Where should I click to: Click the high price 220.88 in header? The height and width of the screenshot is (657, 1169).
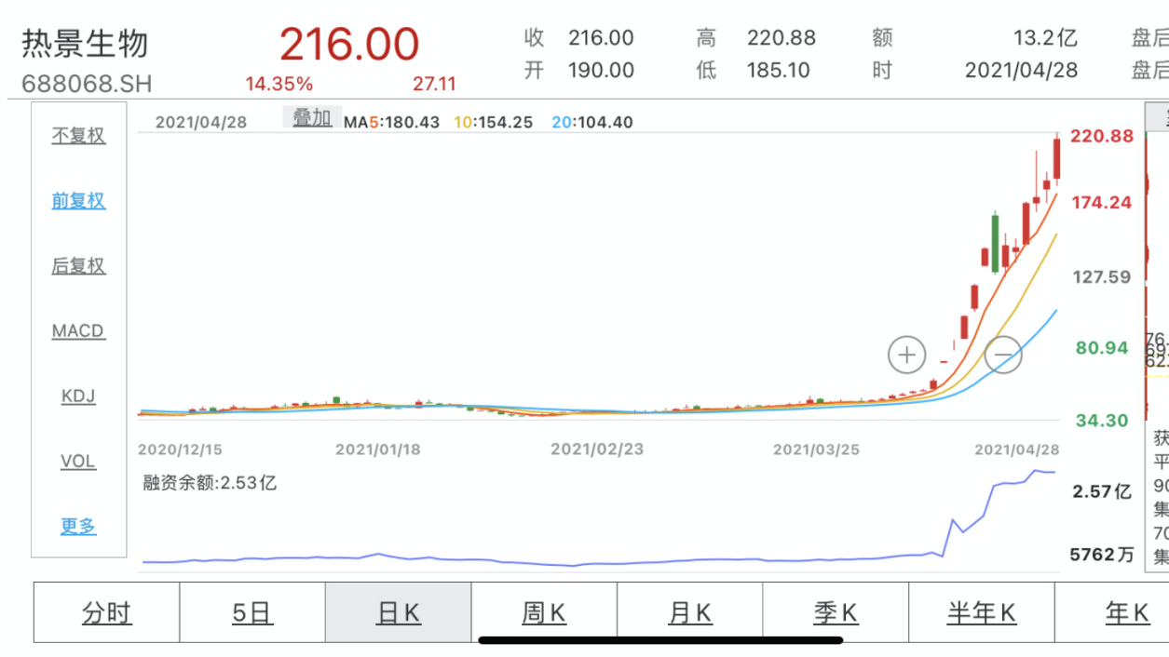[x=782, y=38]
